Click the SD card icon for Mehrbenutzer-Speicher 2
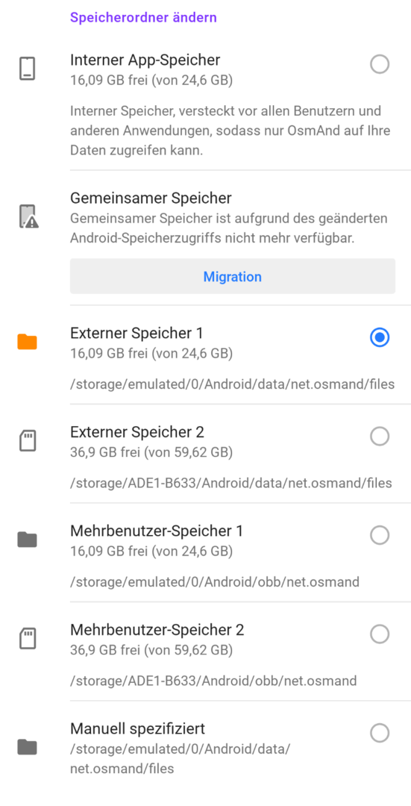The image size is (411, 806). click(28, 639)
